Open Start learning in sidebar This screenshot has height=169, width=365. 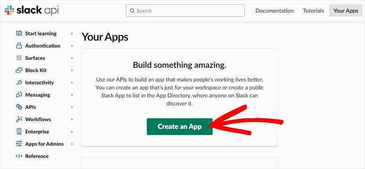click(x=41, y=33)
